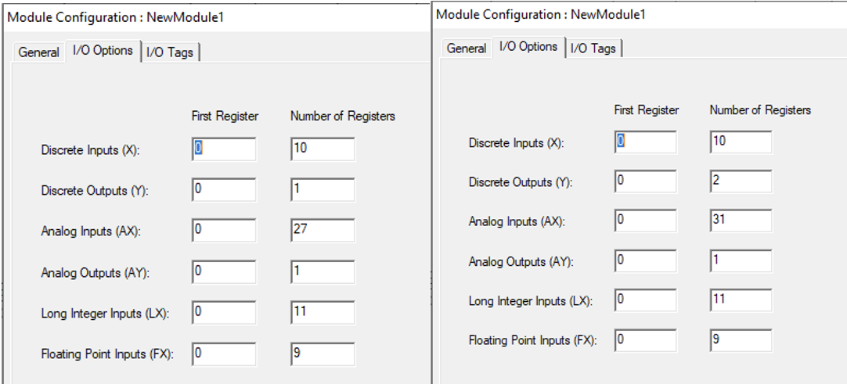Viewport: 847px width, 384px height.
Task: Click left window Discrete Outputs Number of Registers field
Action: click(x=322, y=190)
